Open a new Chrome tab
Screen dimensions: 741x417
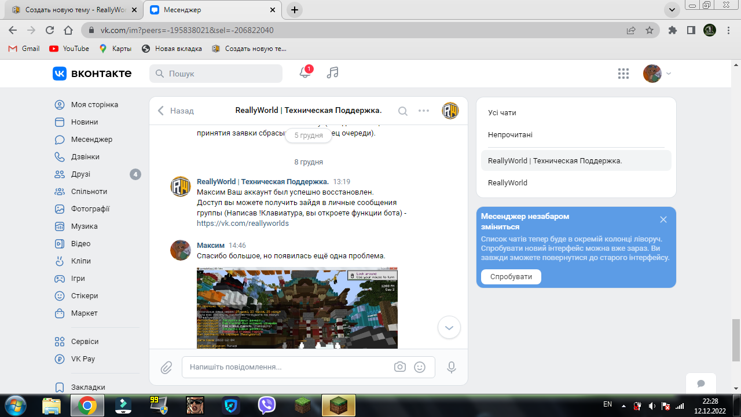pos(295,10)
